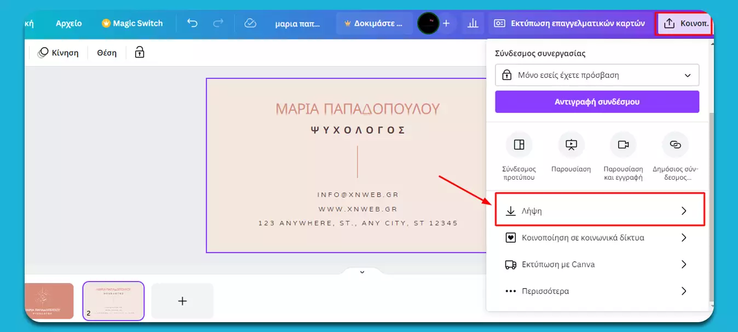
Task: Click the Δημόσιος σύνδεσμος icon
Action: coord(675,144)
